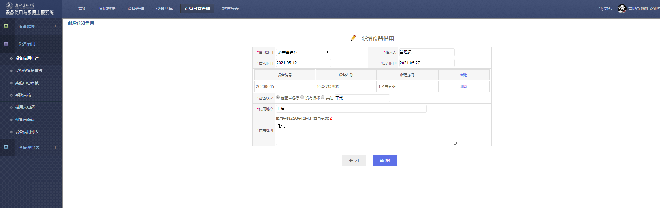Screen dimensions: 660x208
Task: Click the blue 新增 submit button
Action: [385, 160]
